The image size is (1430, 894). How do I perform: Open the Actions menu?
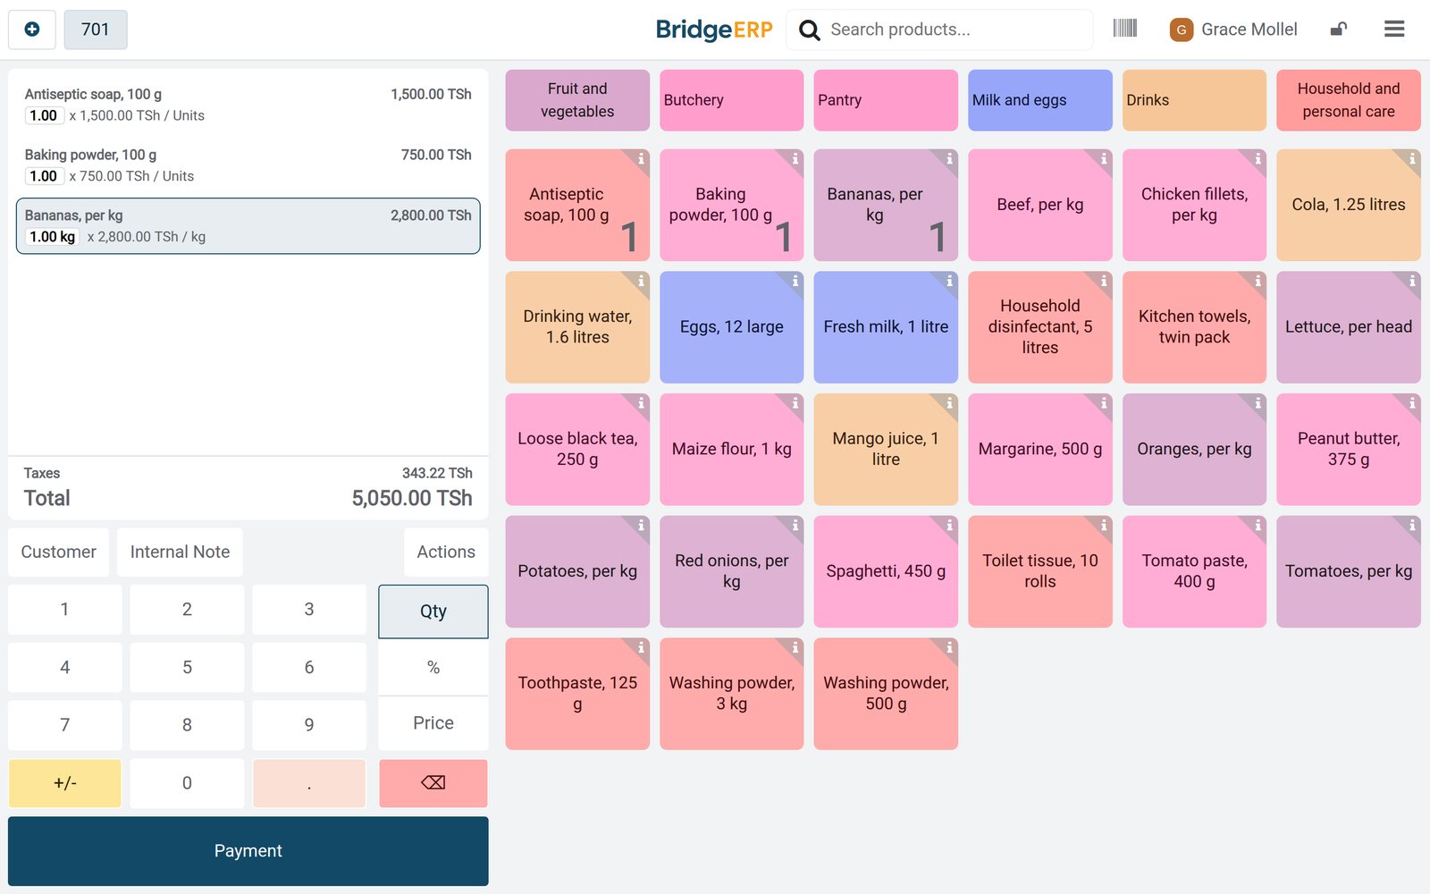(x=446, y=552)
